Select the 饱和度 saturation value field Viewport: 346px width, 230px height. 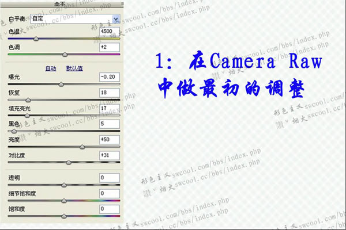110,209
